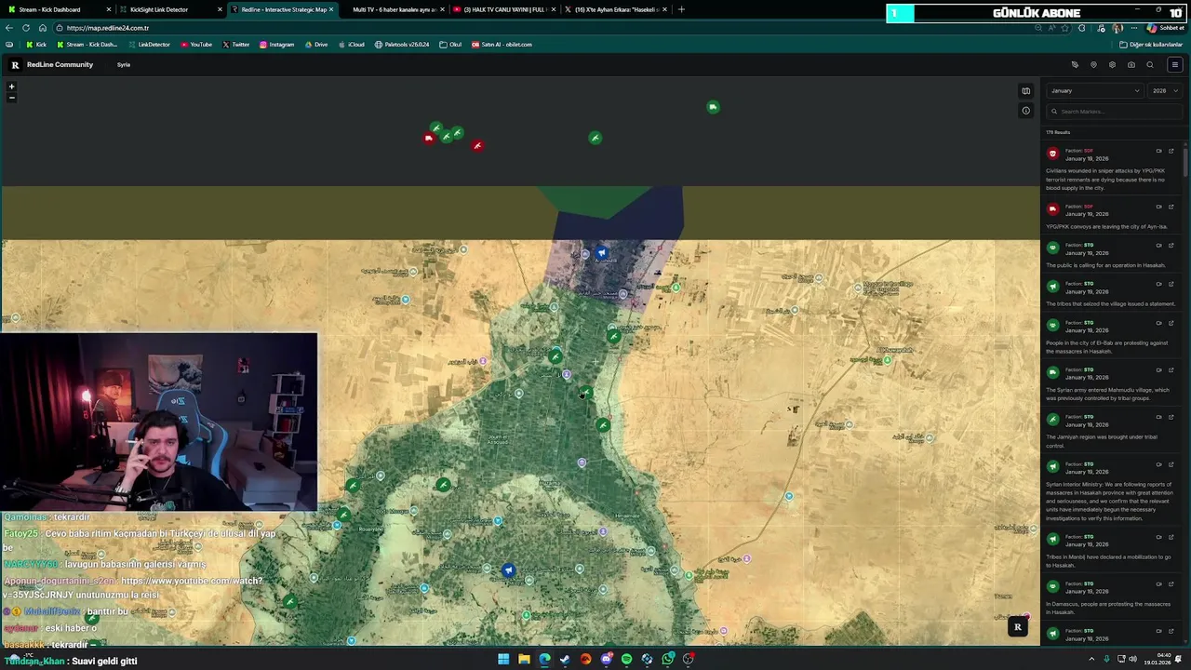1191x670 pixels.
Task: Open the YouTube bookmark
Action: coord(196,45)
